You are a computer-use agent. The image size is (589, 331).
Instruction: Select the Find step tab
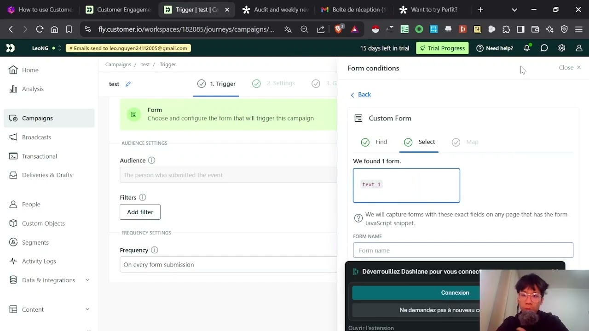tap(374, 142)
